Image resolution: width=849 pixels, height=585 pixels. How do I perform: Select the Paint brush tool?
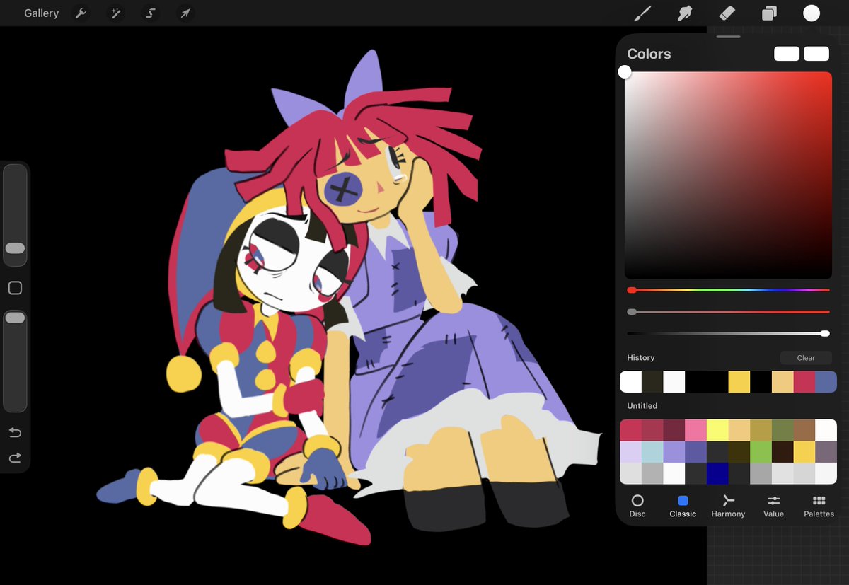click(x=642, y=13)
